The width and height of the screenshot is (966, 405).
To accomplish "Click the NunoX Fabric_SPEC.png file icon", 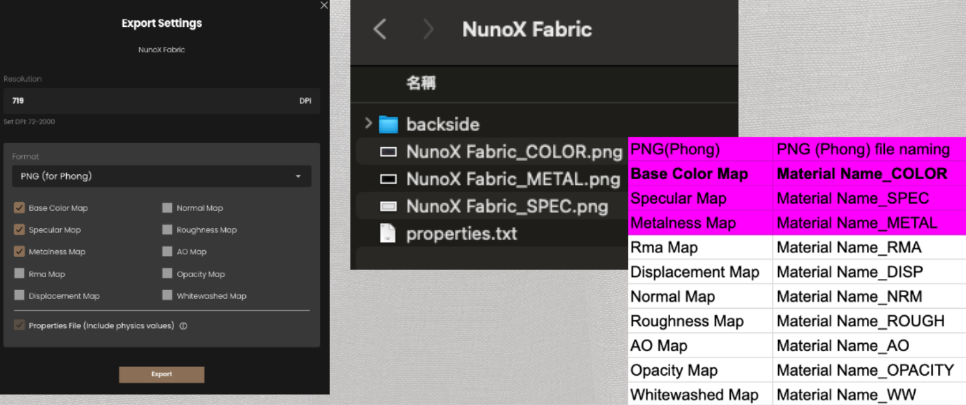I will tap(388, 207).
